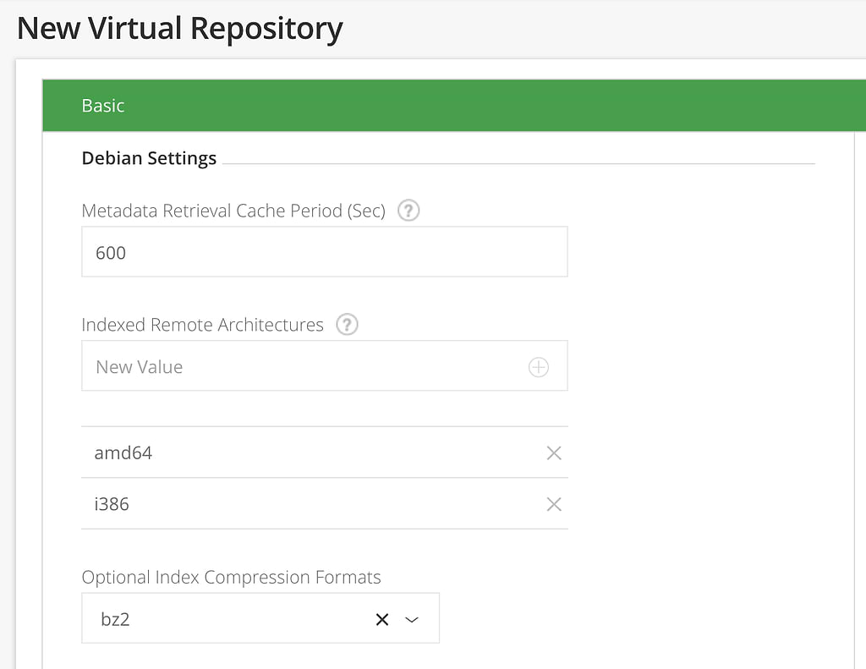Click the Metadata Retrieval Cache Period input
The height and width of the screenshot is (669, 866).
324,251
